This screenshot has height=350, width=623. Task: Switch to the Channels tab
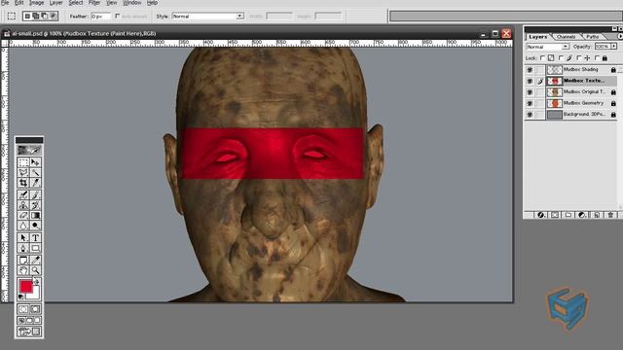[x=566, y=37]
